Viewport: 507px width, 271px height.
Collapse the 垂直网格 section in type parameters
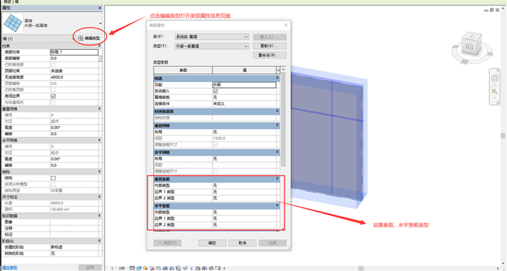277,125
